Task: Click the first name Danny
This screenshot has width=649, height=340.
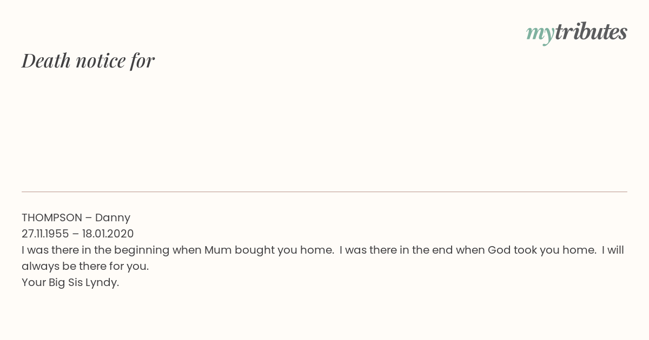Action: 113,217
